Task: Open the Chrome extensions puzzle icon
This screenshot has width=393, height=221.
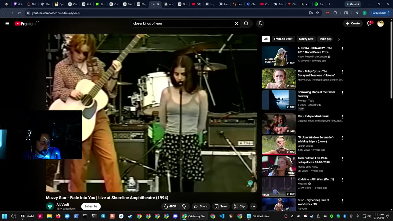Action: 335,13
